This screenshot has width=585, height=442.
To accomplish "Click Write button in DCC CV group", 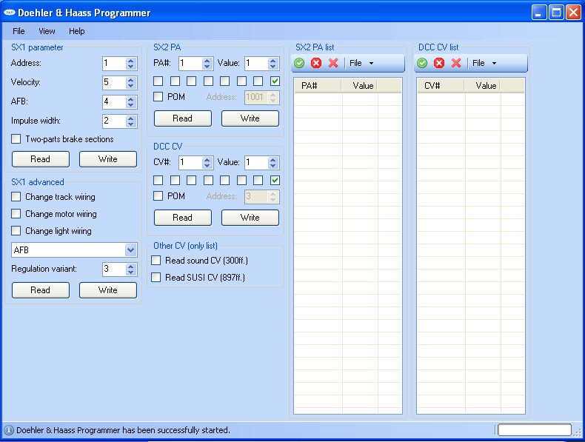I will click(250, 218).
